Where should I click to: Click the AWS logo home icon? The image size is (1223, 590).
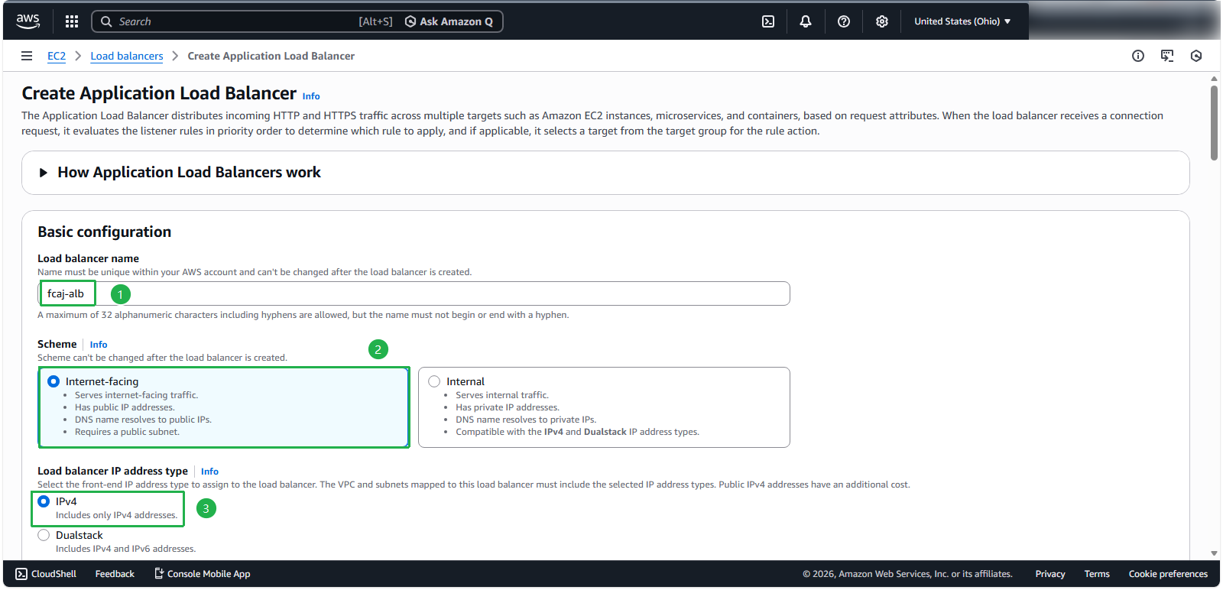click(x=28, y=21)
